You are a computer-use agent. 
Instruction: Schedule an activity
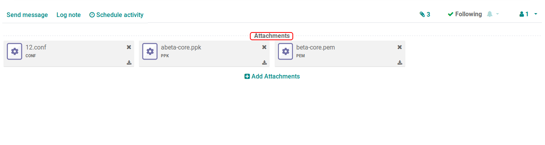116,15
